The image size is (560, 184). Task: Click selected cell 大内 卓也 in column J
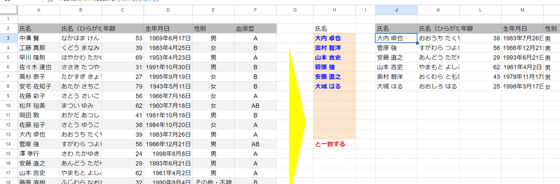(396, 38)
